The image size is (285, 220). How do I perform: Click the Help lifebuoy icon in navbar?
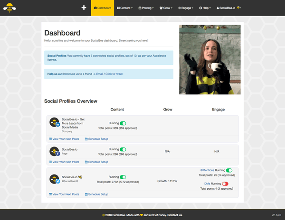pyautogui.click(x=200, y=8)
